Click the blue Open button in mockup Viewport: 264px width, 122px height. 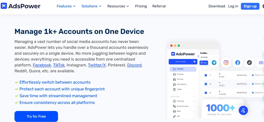tap(204, 63)
